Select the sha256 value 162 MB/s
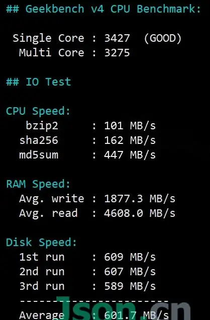Screen dimensions: 210x320 point(130,140)
